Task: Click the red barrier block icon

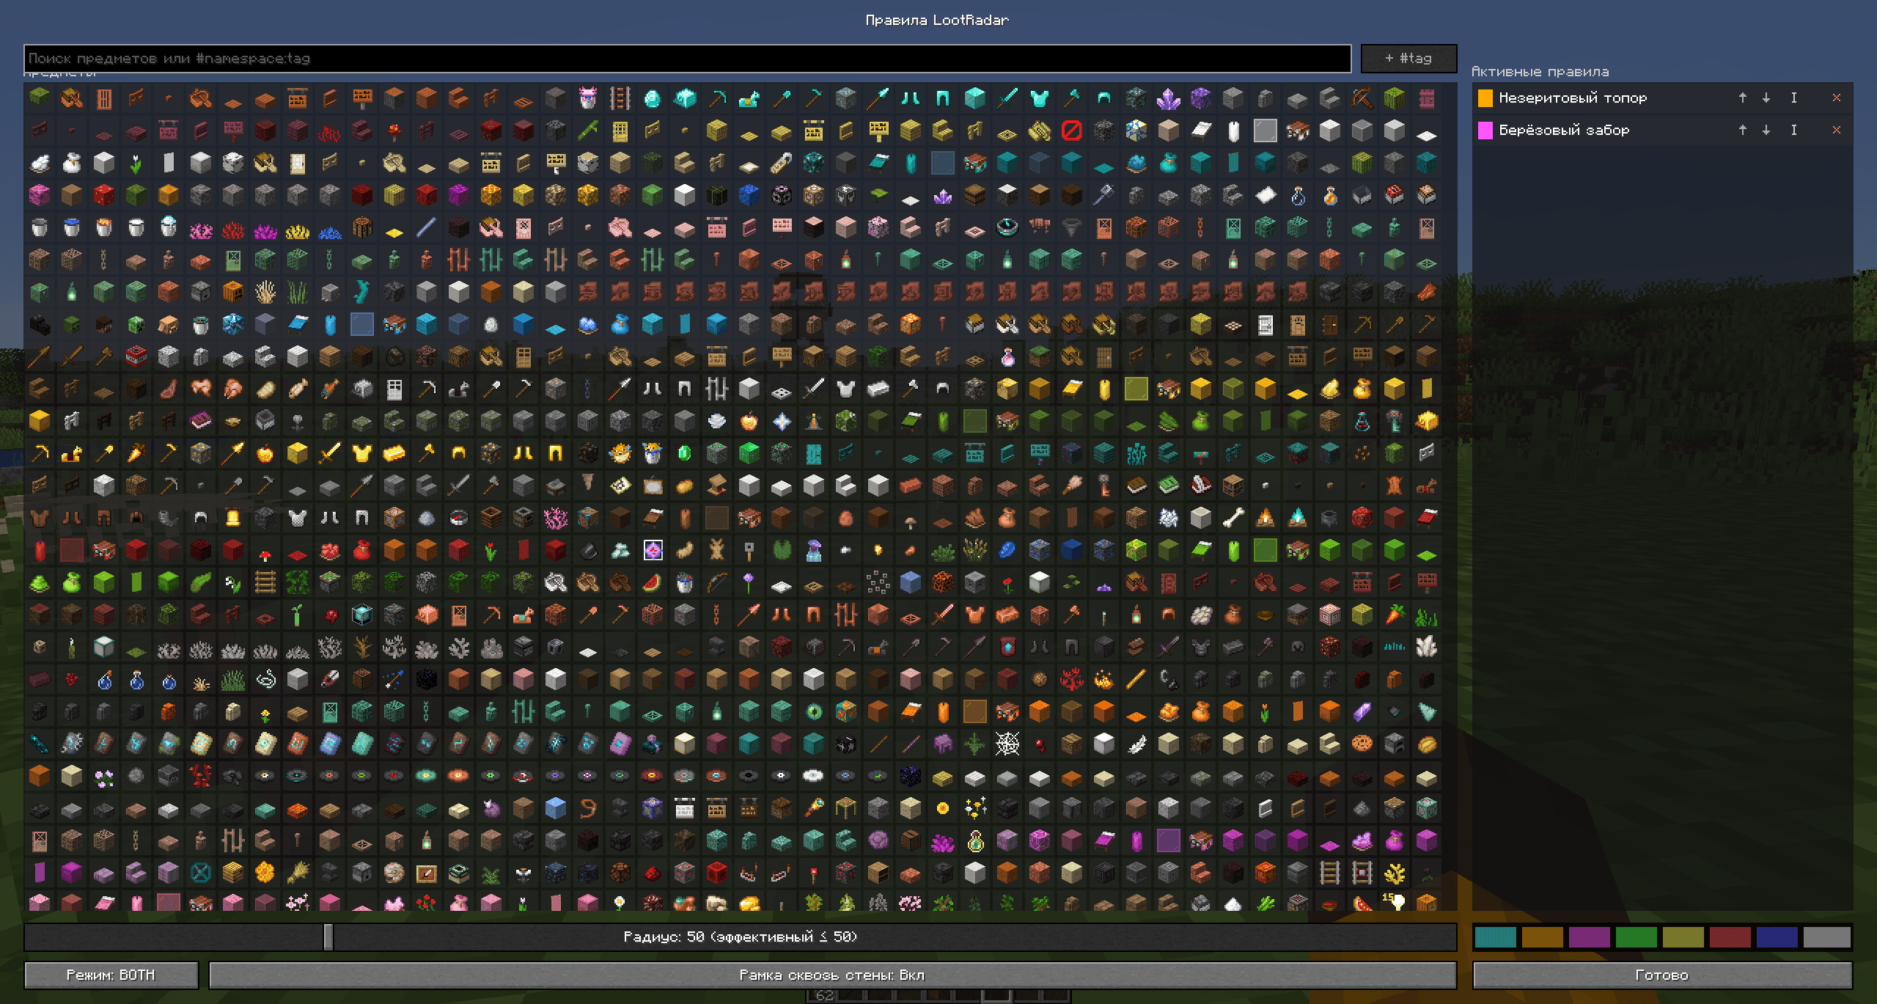Action: [x=1071, y=131]
